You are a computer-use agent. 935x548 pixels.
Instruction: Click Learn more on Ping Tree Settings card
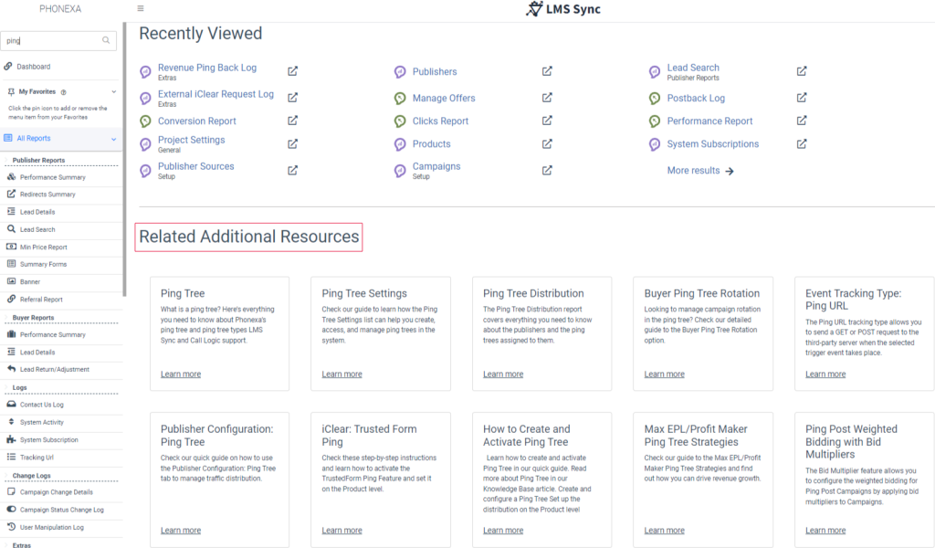click(x=341, y=374)
